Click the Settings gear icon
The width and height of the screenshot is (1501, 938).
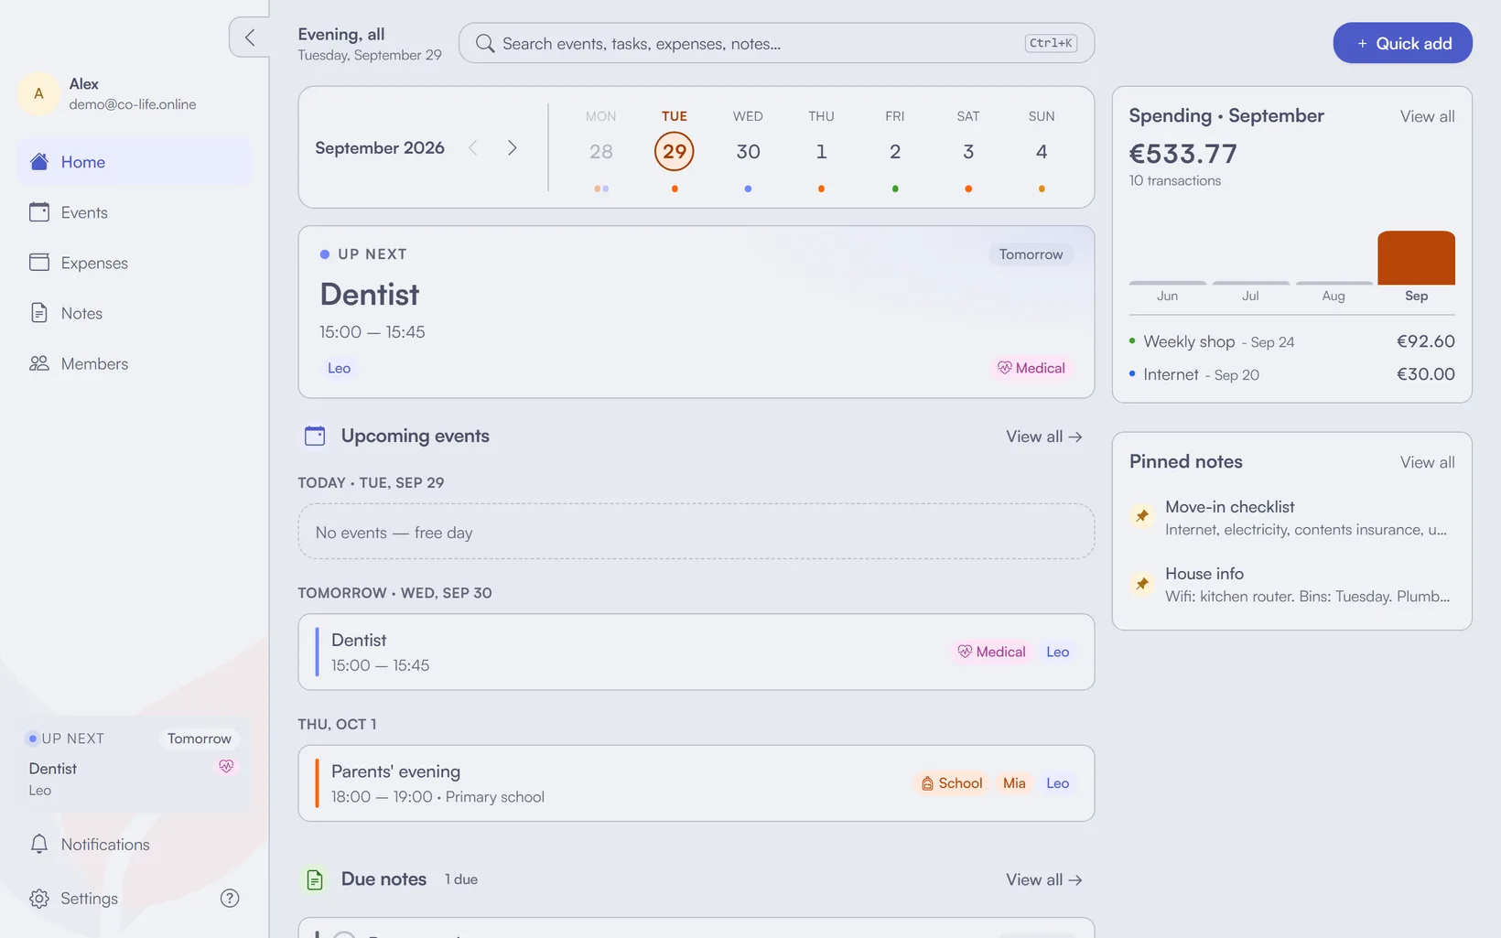coord(39,899)
